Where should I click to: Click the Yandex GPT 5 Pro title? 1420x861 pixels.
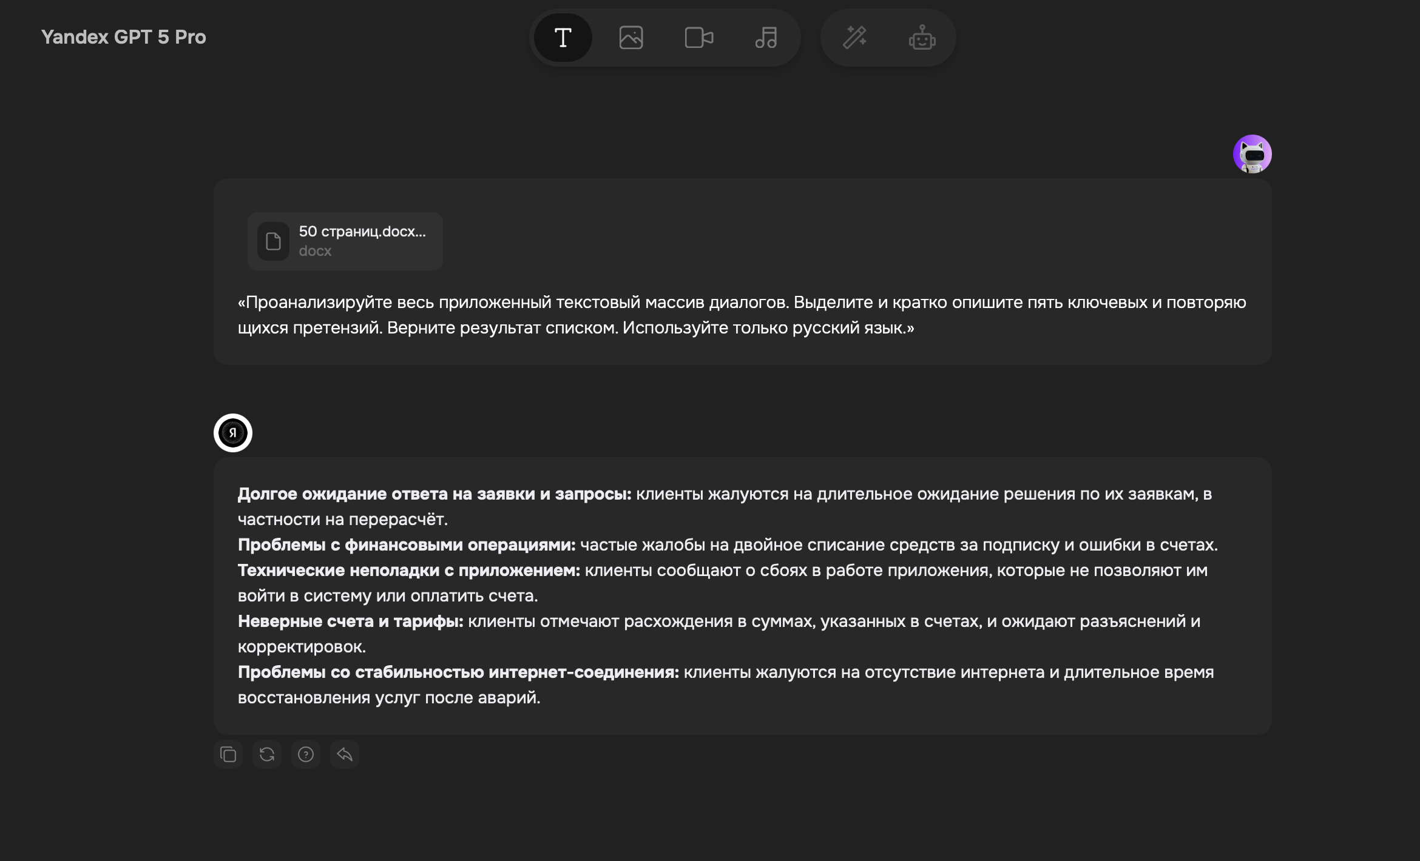(124, 38)
